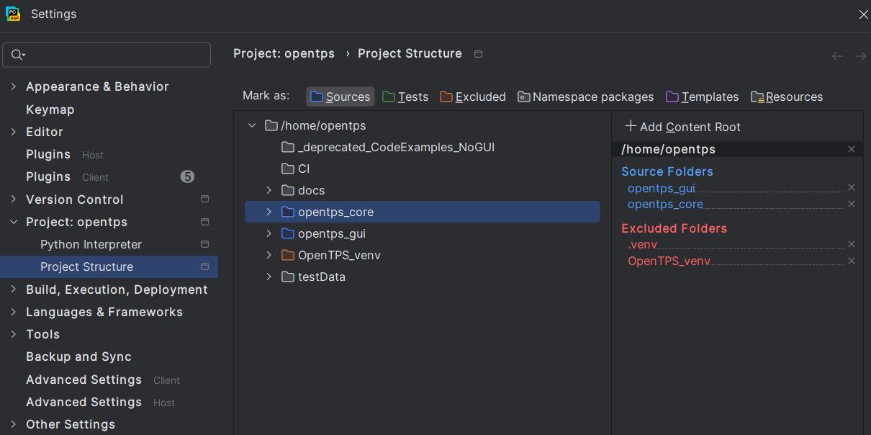Click the project-scope icon next to Version Control
Screen dimensions: 871x435
(204, 199)
